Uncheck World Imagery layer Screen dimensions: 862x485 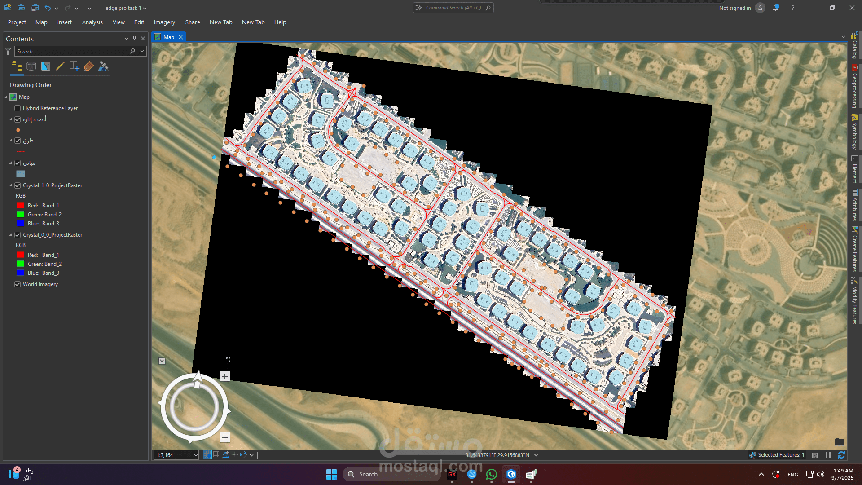(x=18, y=284)
